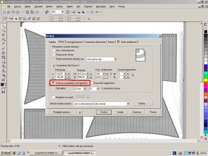Click the move-arrows position mode icon
This screenshot has height=156, width=208.
click(x=16, y=18)
